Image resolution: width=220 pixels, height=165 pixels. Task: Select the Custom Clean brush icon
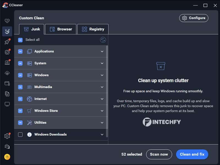[x=7, y=31]
